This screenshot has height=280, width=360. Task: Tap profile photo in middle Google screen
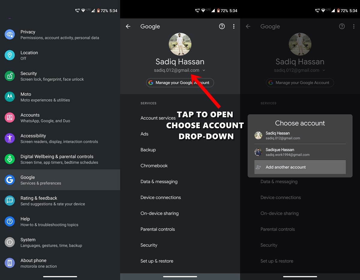(180, 44)
